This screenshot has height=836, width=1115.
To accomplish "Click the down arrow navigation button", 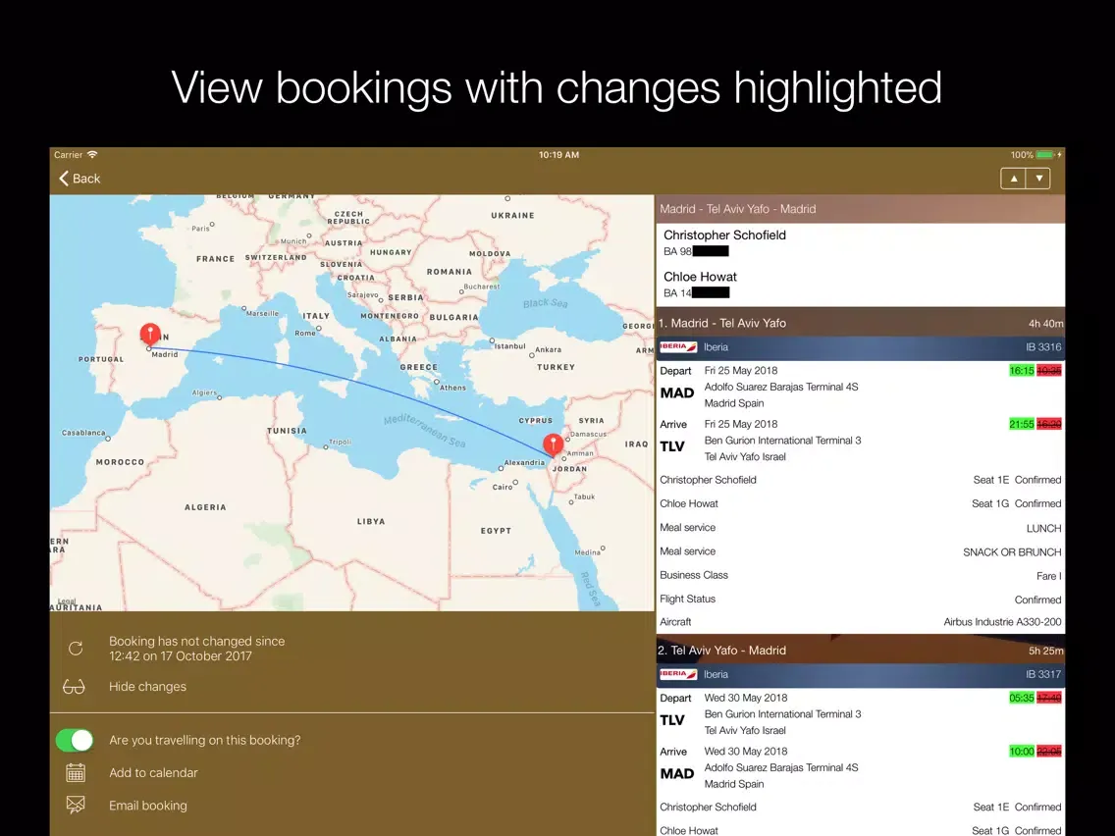I will click(1038, 179).
